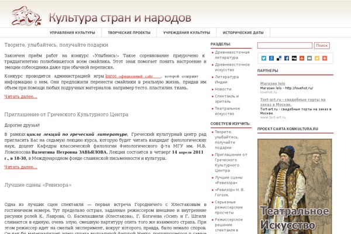Open the article heading Лучшие сцены «Ревизора»
This screenshot has width=351, height=234.
(38, 185)
